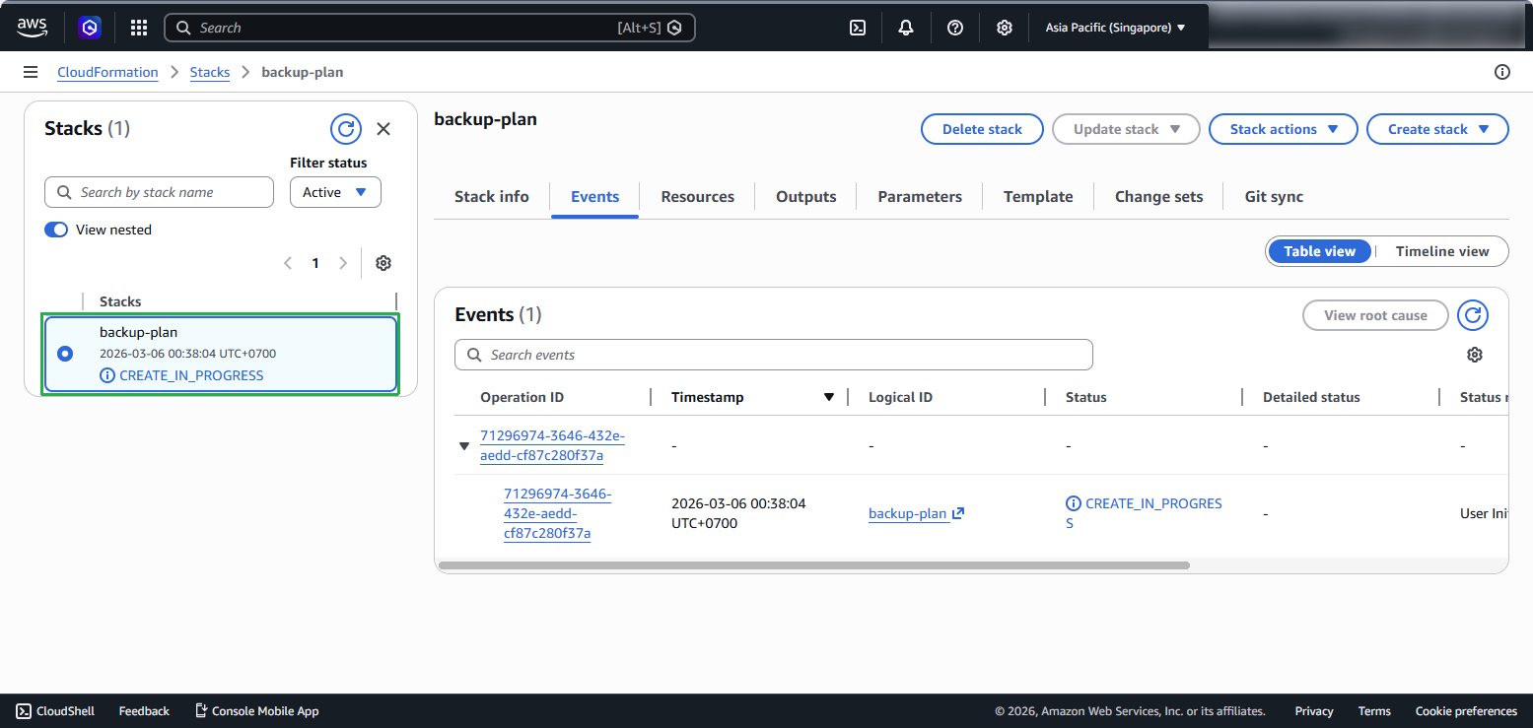Screen dimensions: 1533x728
Task: Open the Template tab
Action: (1038, 196)
